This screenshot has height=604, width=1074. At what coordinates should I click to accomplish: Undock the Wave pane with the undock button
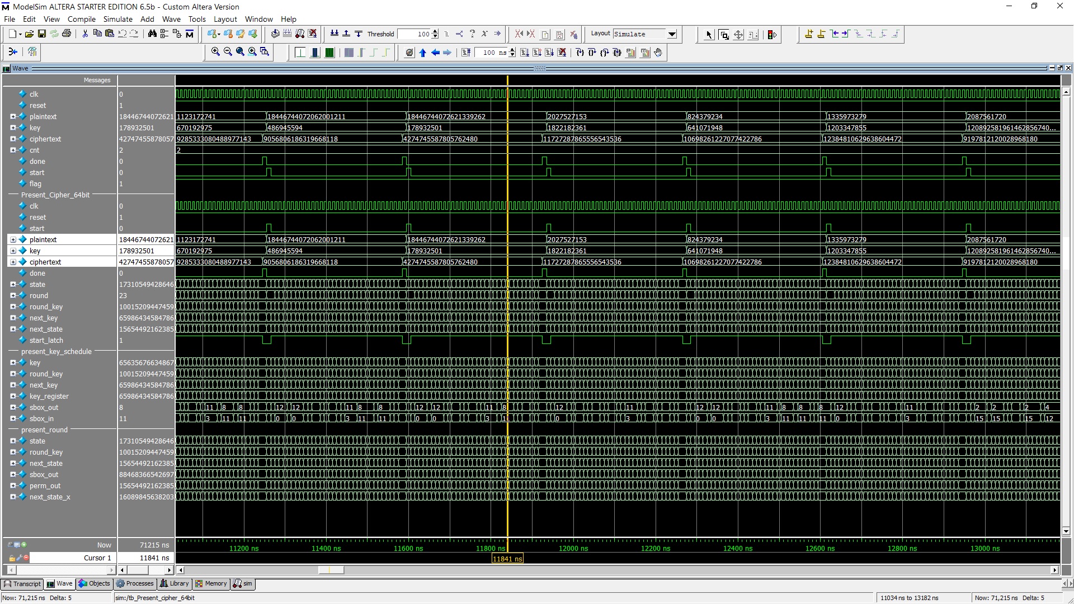coord(1059,68)
